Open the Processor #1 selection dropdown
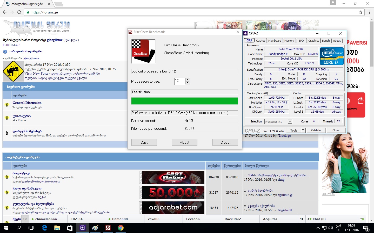The image size is (374, 233). click(278, 121)
